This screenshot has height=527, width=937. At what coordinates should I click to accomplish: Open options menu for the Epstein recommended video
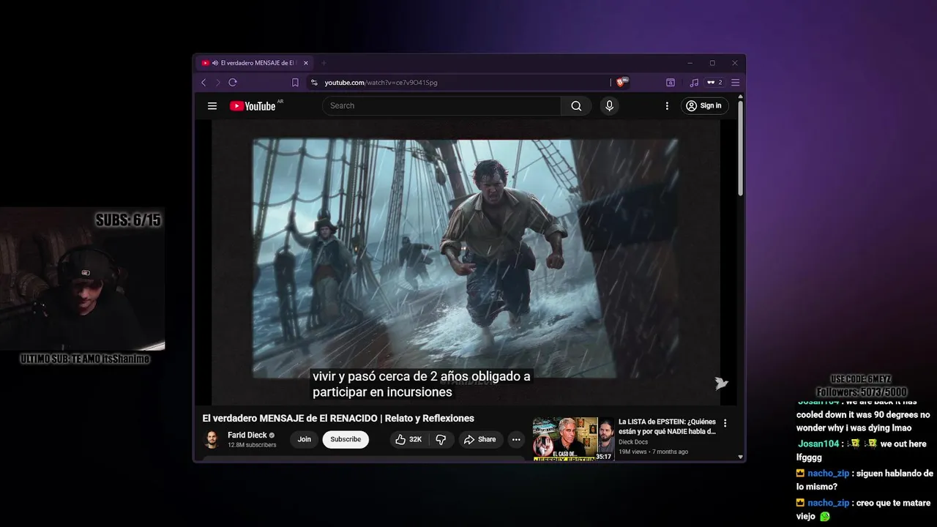725,423
